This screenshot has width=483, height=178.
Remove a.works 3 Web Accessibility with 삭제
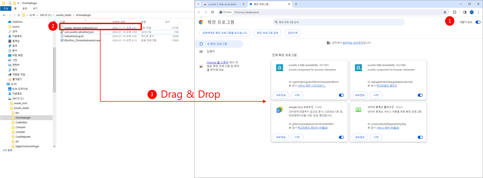coord(297,95)
